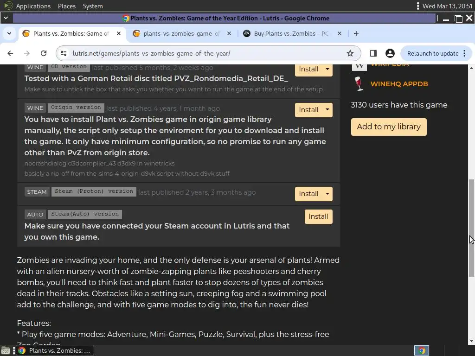Click the STEAM runner badge
The image size is (475, 356).
pos(37,192)
